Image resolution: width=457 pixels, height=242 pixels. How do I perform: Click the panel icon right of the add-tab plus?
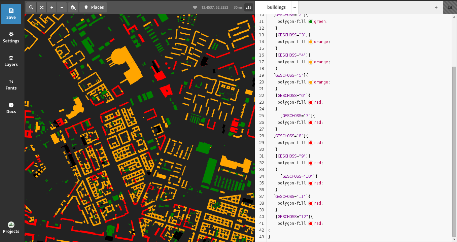pos(450,7)
